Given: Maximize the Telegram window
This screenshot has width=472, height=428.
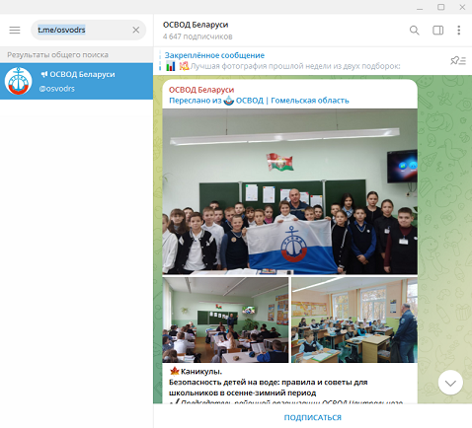Looking at the screenshot, I should click(441, 7).
